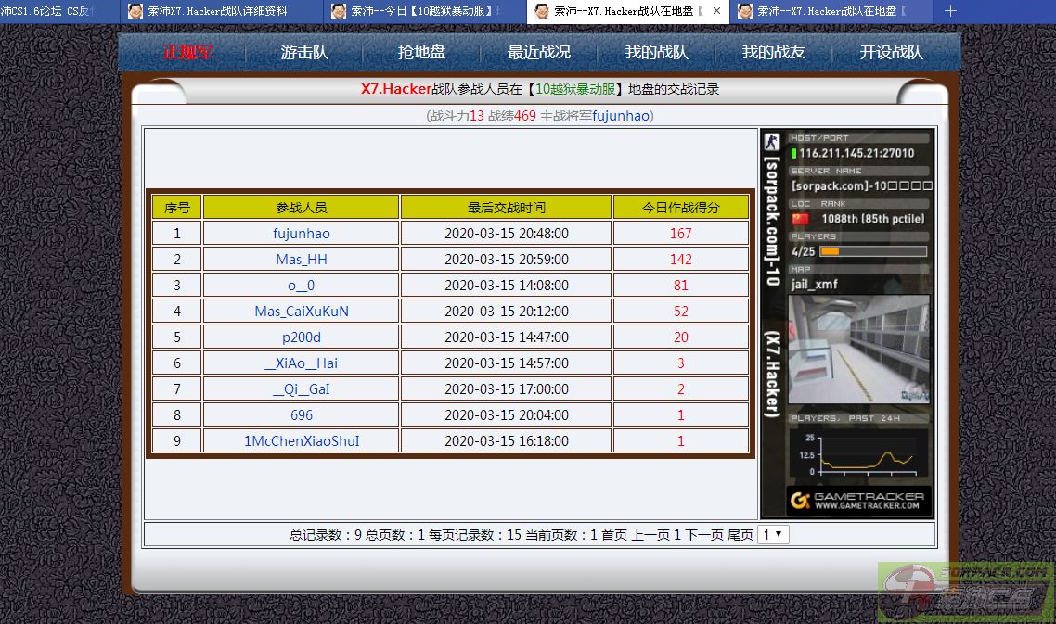Viewport: 1056px width, 624px height.
Task: Click the jail_xmf map thumbnail
Action: click(858, 349)
